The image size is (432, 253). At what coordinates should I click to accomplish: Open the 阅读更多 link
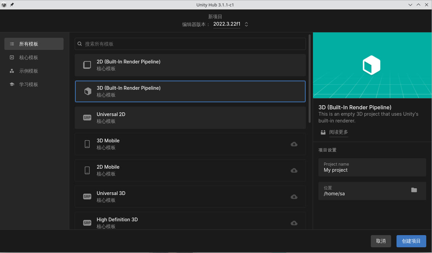[x=338, y=132]
